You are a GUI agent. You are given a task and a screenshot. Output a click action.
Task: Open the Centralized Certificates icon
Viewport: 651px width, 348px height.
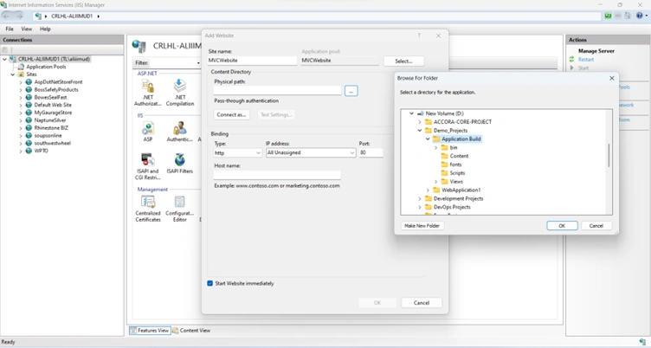[148, 203]
